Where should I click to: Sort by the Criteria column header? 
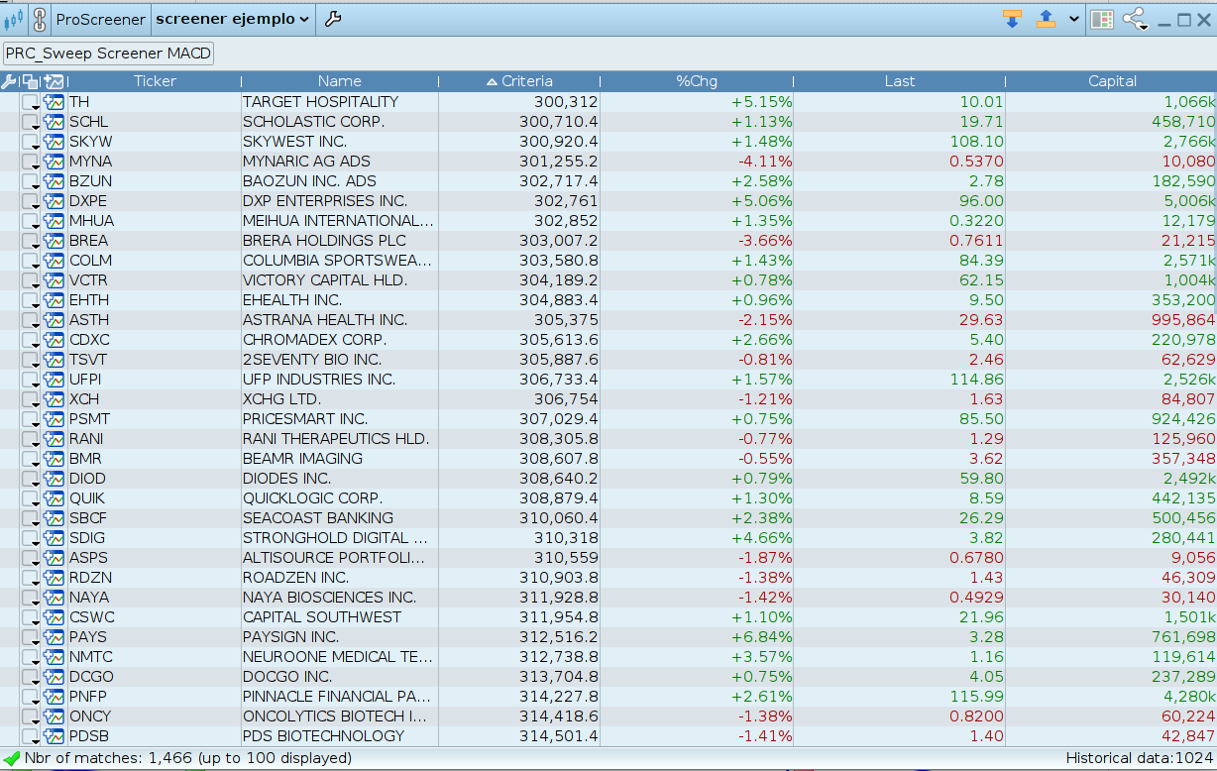click(x=519, y=81)
